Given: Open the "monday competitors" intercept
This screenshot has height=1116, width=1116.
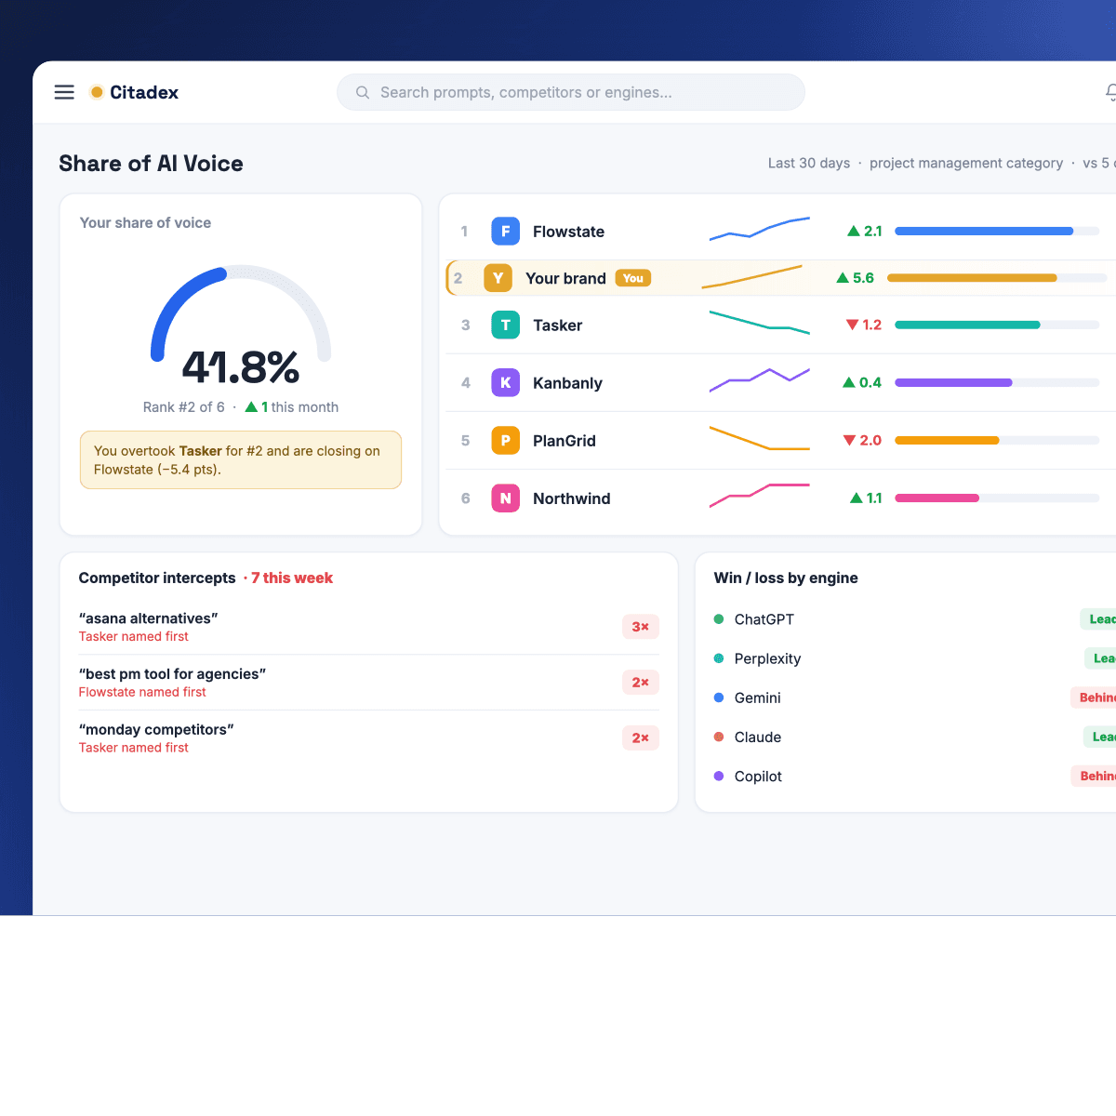Looking at the screenshot, I should click(x=368, y=738).
